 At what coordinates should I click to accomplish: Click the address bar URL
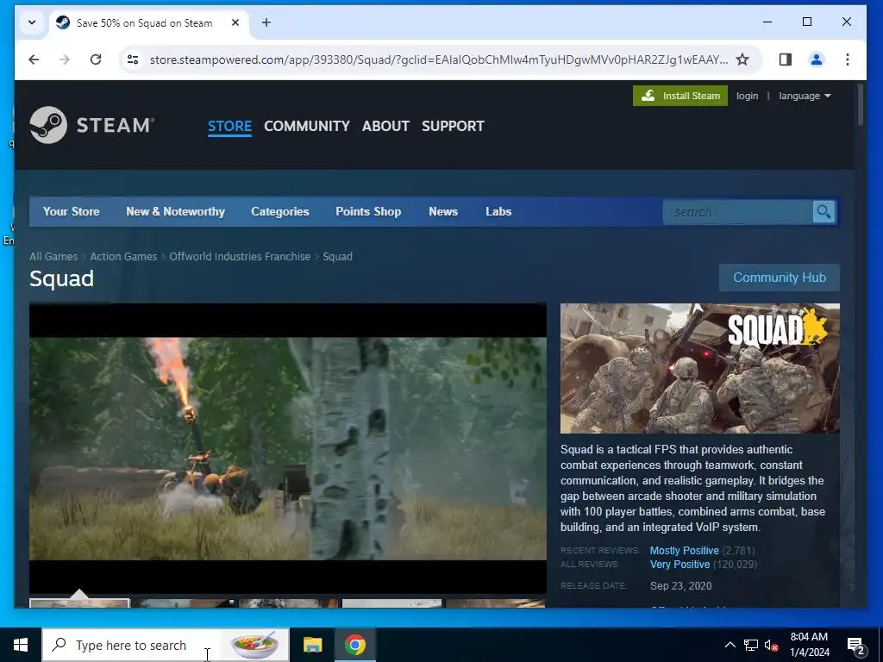tap(438, 59)
